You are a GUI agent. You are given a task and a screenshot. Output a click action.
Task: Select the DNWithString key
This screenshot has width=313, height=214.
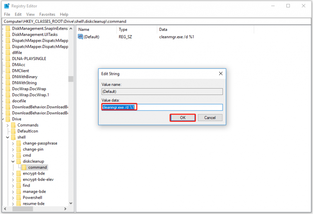pyautogui.click(x=24, y=83)
